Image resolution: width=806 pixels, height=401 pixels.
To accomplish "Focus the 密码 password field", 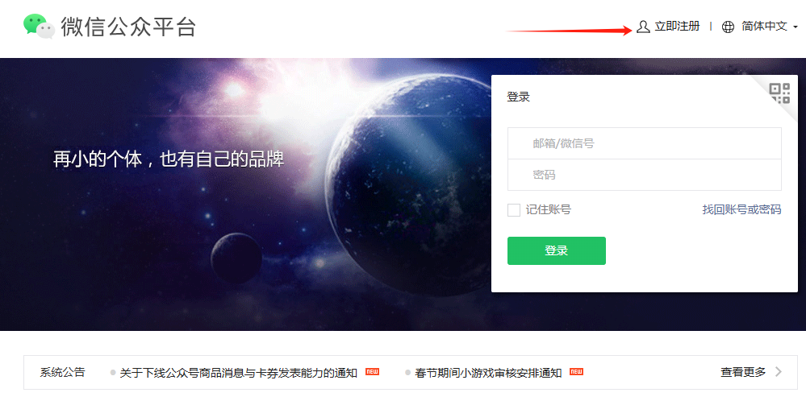I will 644,175.
